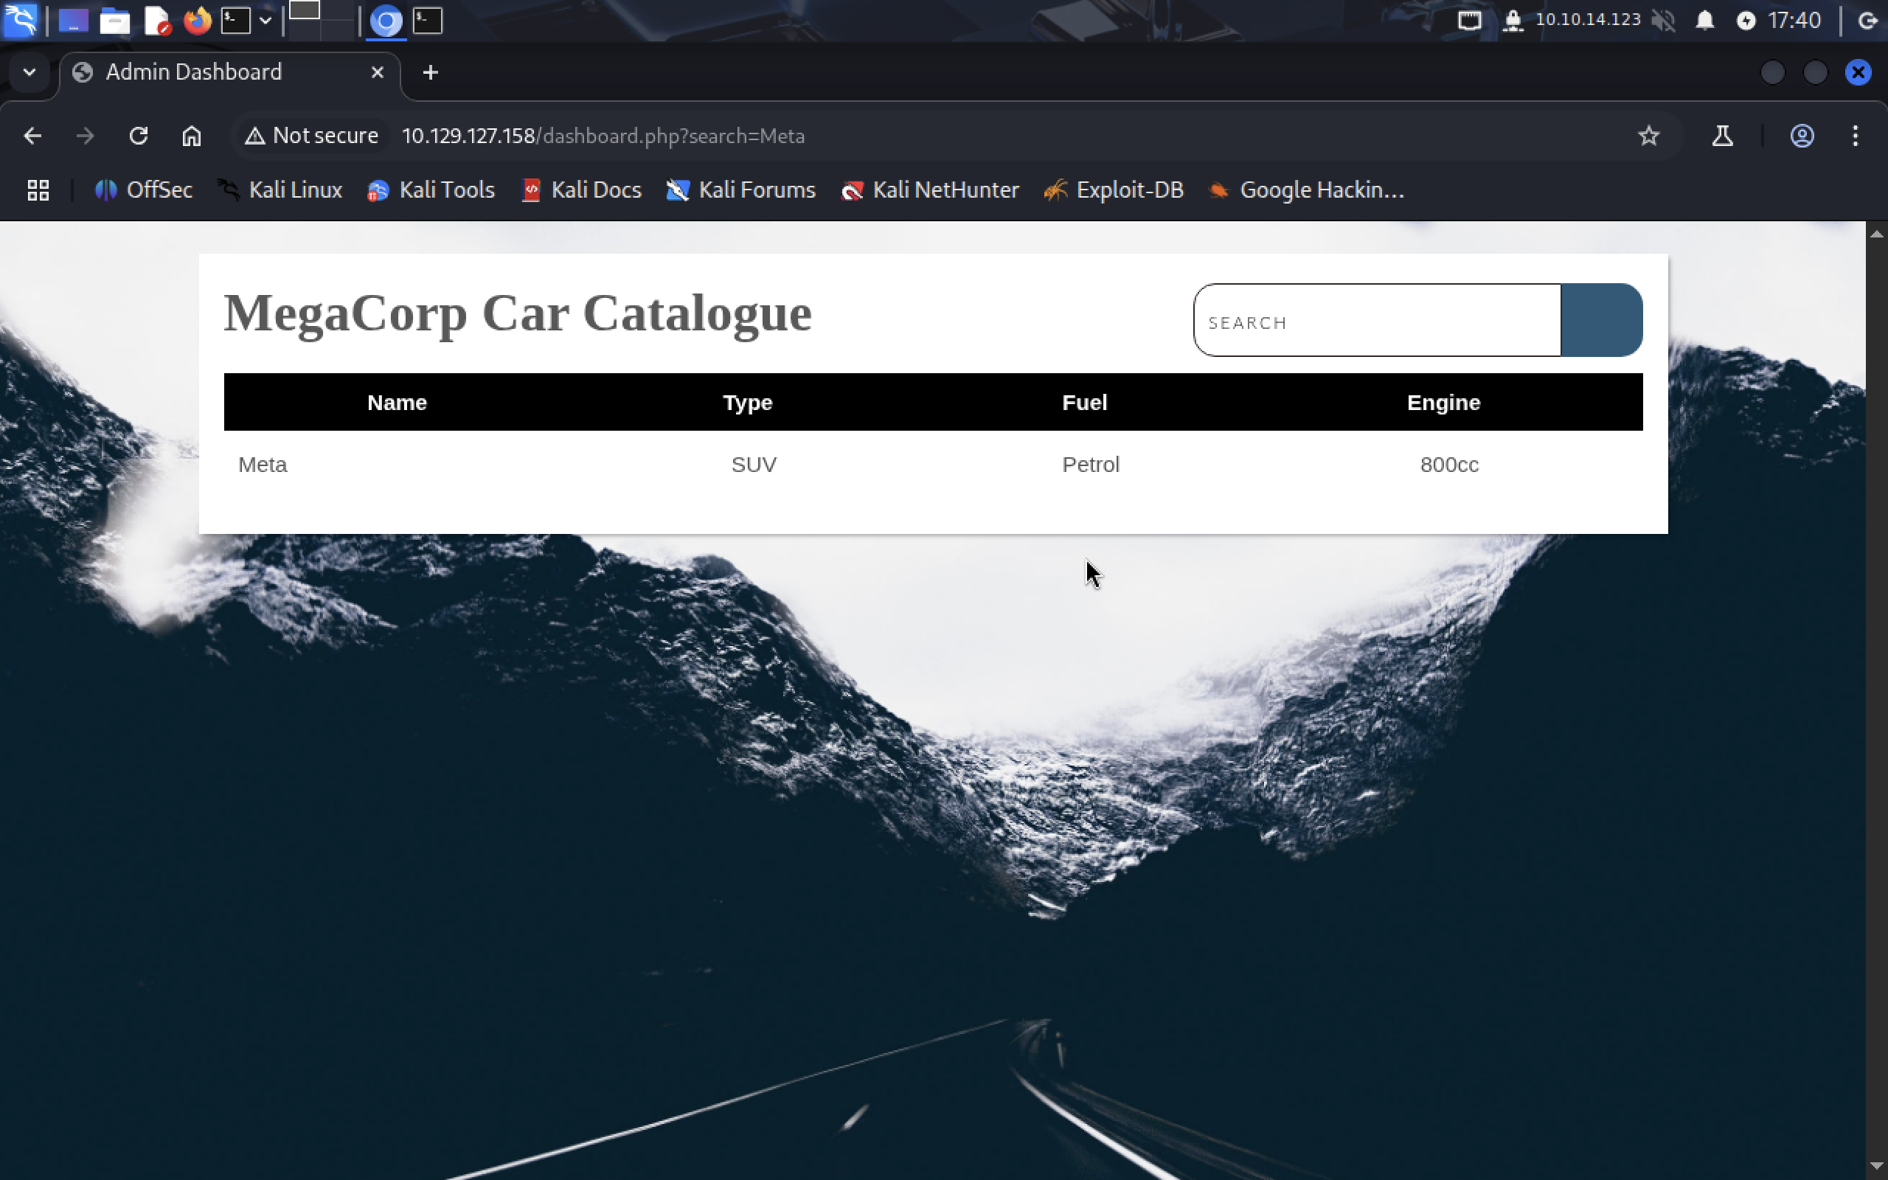
Task: Toggle the muted volume icon
Action: click(1664, 21)
